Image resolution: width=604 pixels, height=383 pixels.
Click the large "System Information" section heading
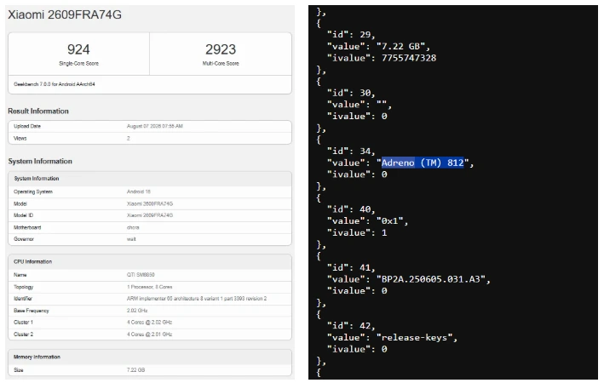[x=40, y=161]
